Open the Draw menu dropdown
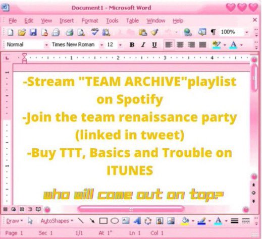Viewport: 262px width, 239px height. tap(15, 221)
